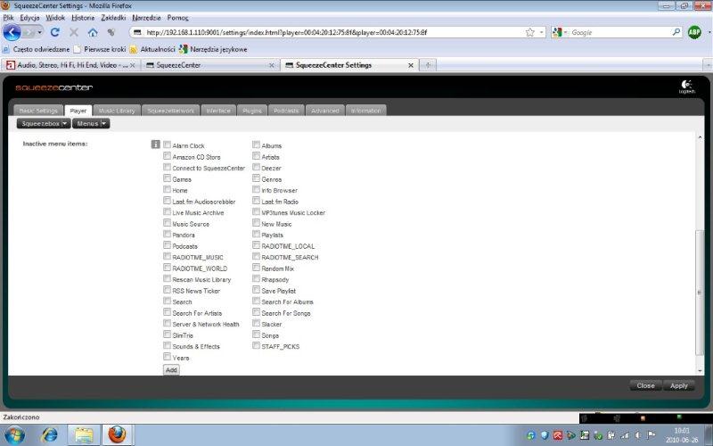
Task: Open the Adblock Plus ABP icon
Action: (694, 32)
